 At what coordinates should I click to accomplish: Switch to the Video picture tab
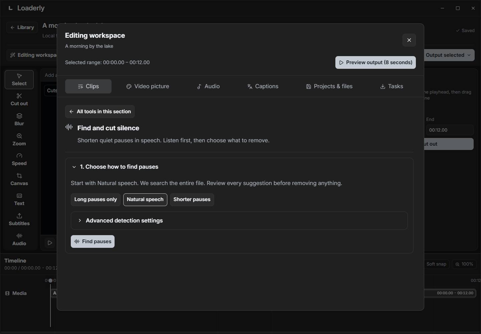[148, 86]
